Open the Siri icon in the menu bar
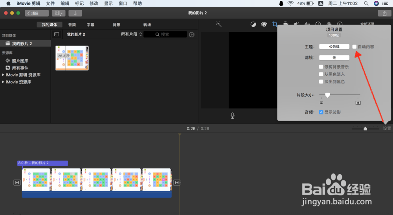This screenshot has width=393, height=215. [x=376, y=4]
